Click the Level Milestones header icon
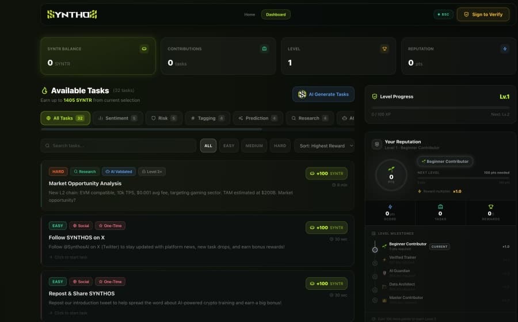The width and height of the screenshot is (518, 322). coord(374,233)
